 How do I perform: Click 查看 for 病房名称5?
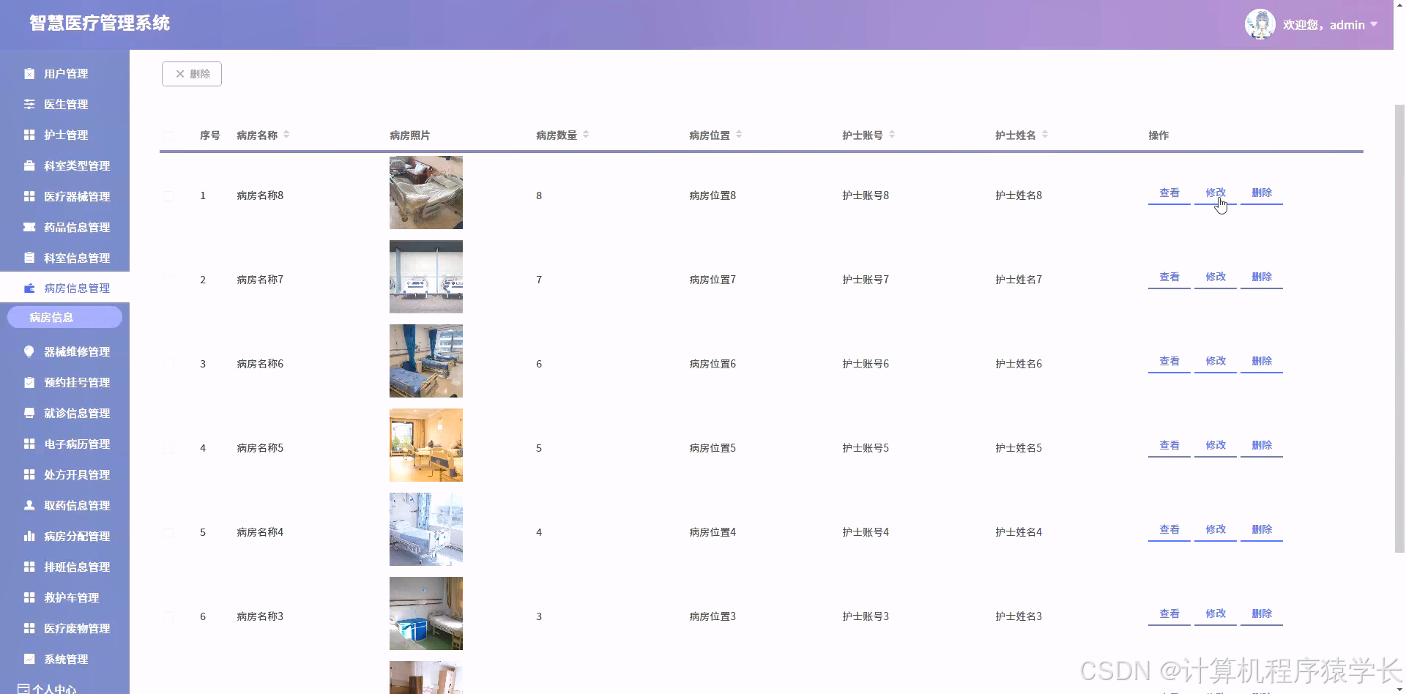point(1169,446)
